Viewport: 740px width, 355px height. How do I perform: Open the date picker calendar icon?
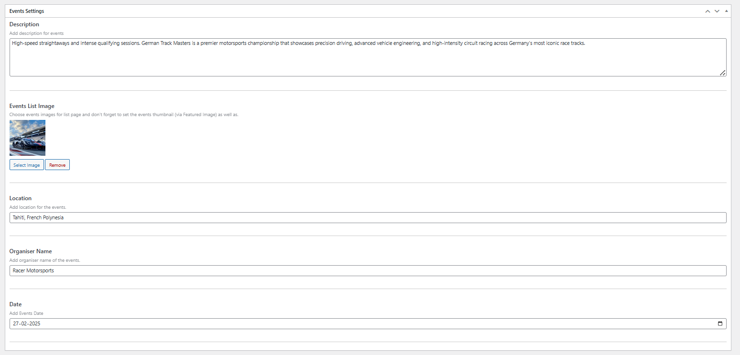coord(720,324)
